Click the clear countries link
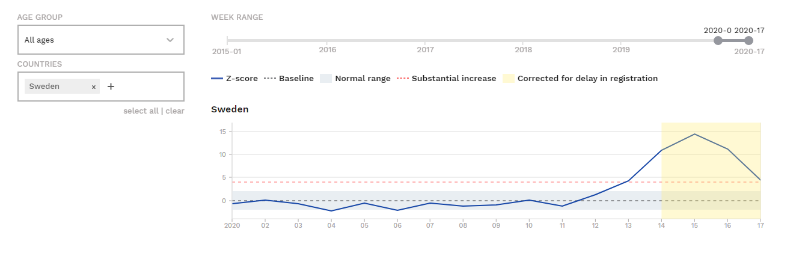 (x=175, y=111)
